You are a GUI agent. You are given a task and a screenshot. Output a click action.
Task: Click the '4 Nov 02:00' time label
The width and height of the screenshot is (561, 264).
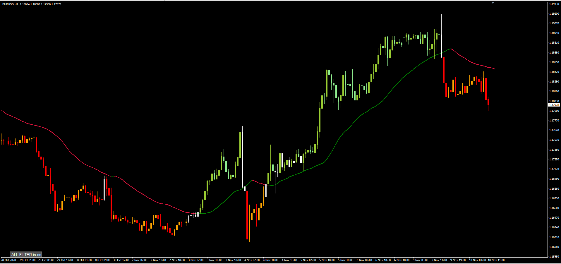pos(252,260)
